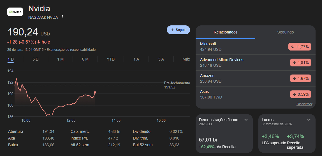Click Advanced Micro Devices' 1,81% down badge
Screen dimensions: 322x156
[x=300, y=63]
